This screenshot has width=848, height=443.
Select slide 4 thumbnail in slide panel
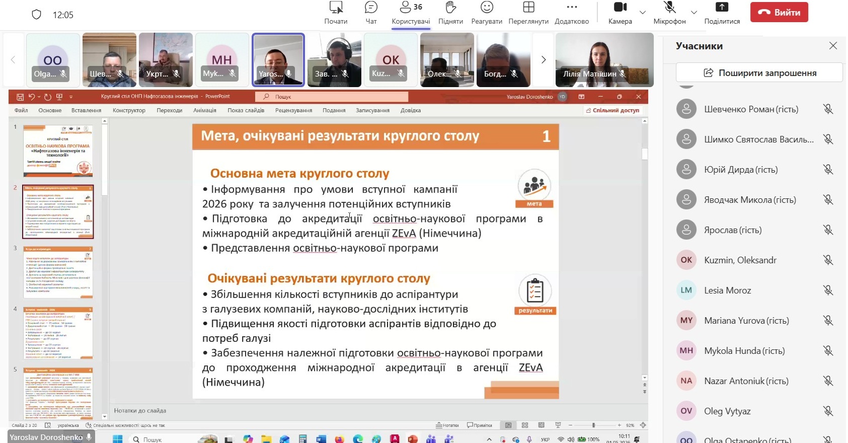coord(58,333)
